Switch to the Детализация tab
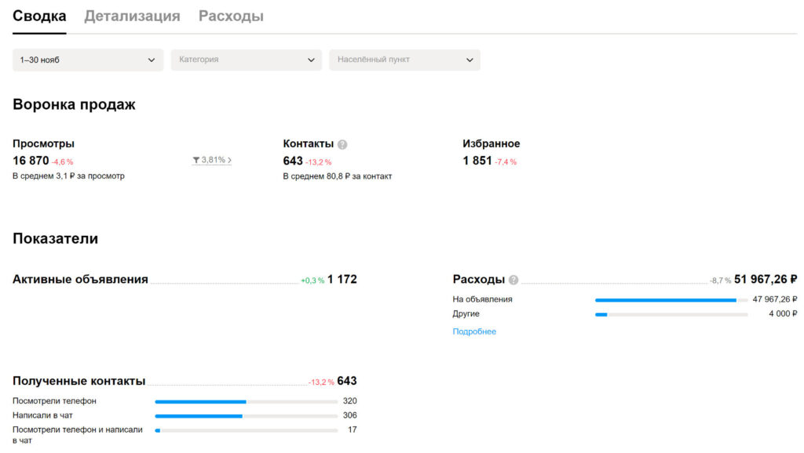Image resolution: width=804 pixels, height=453 pixels. pos(132,16)
